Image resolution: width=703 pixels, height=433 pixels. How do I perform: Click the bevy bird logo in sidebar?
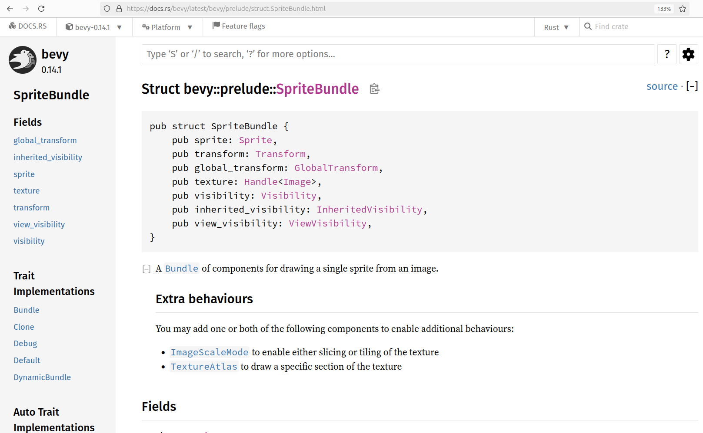pos(23,60)
